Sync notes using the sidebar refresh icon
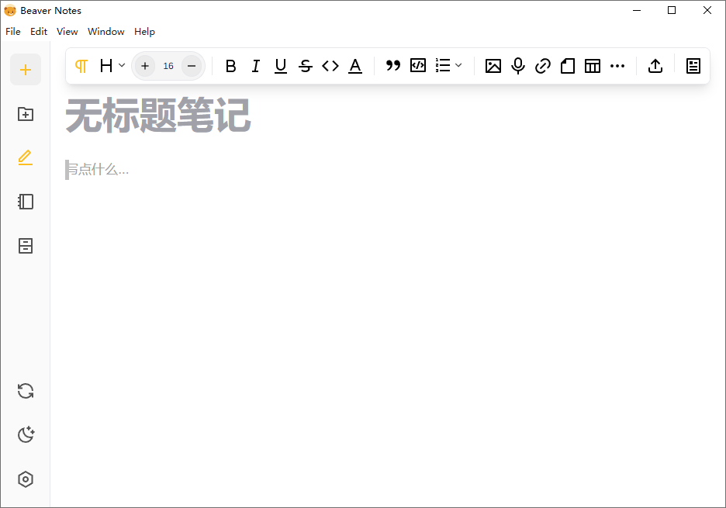The width and height of the screenshot is (726, 508). (26, 391)
